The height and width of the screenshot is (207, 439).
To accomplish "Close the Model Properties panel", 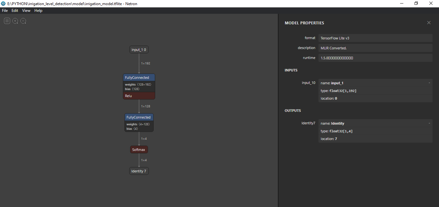I will coord(429,23).
